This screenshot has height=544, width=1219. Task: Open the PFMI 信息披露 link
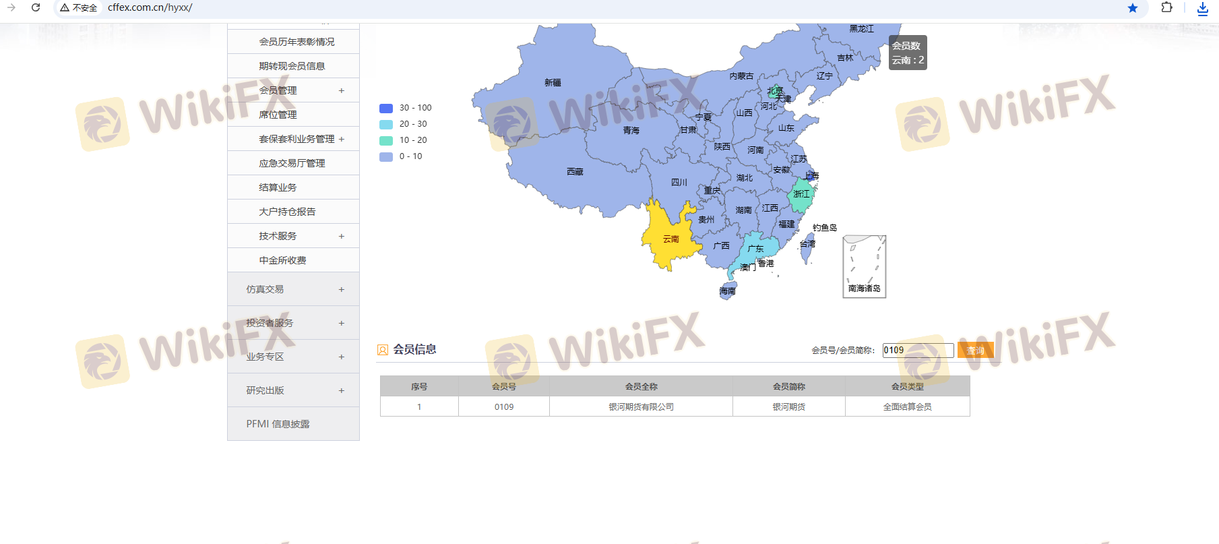278,424
